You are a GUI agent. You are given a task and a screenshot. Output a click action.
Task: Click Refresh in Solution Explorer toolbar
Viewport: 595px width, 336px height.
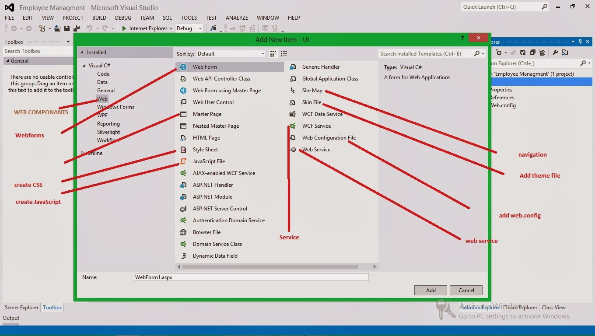tap(523, 52)
